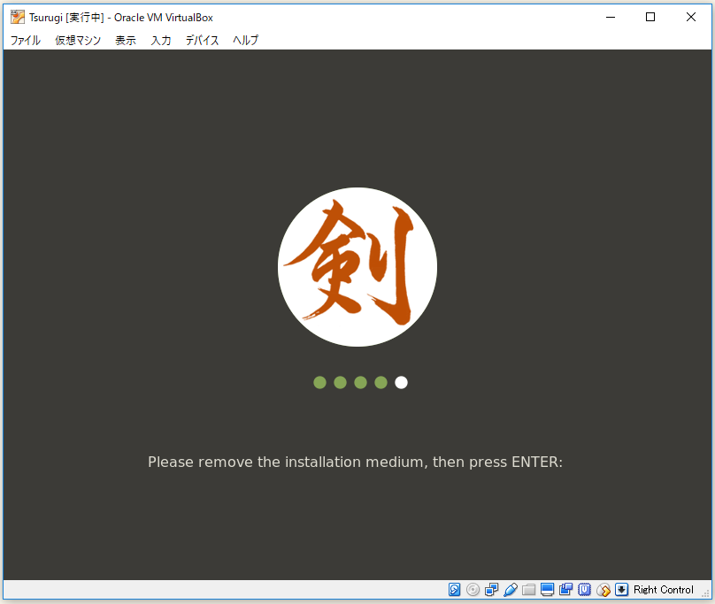The height and width of the screenshot is (604, 715).
Task: Click the display monitor status icon
Action: click(547, 590)
